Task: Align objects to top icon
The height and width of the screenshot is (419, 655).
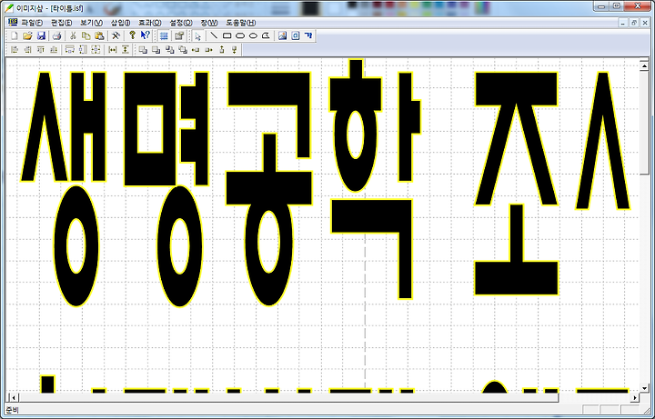Action: point(41,50)
